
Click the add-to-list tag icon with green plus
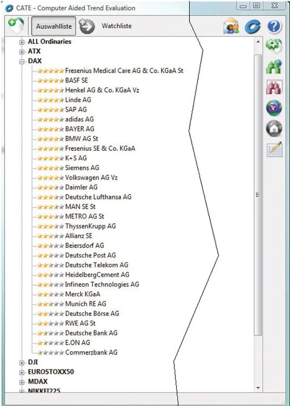tap(16, 25)
